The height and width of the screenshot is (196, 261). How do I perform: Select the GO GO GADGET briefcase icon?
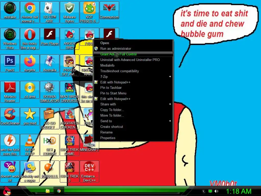(x=50, y=118)
